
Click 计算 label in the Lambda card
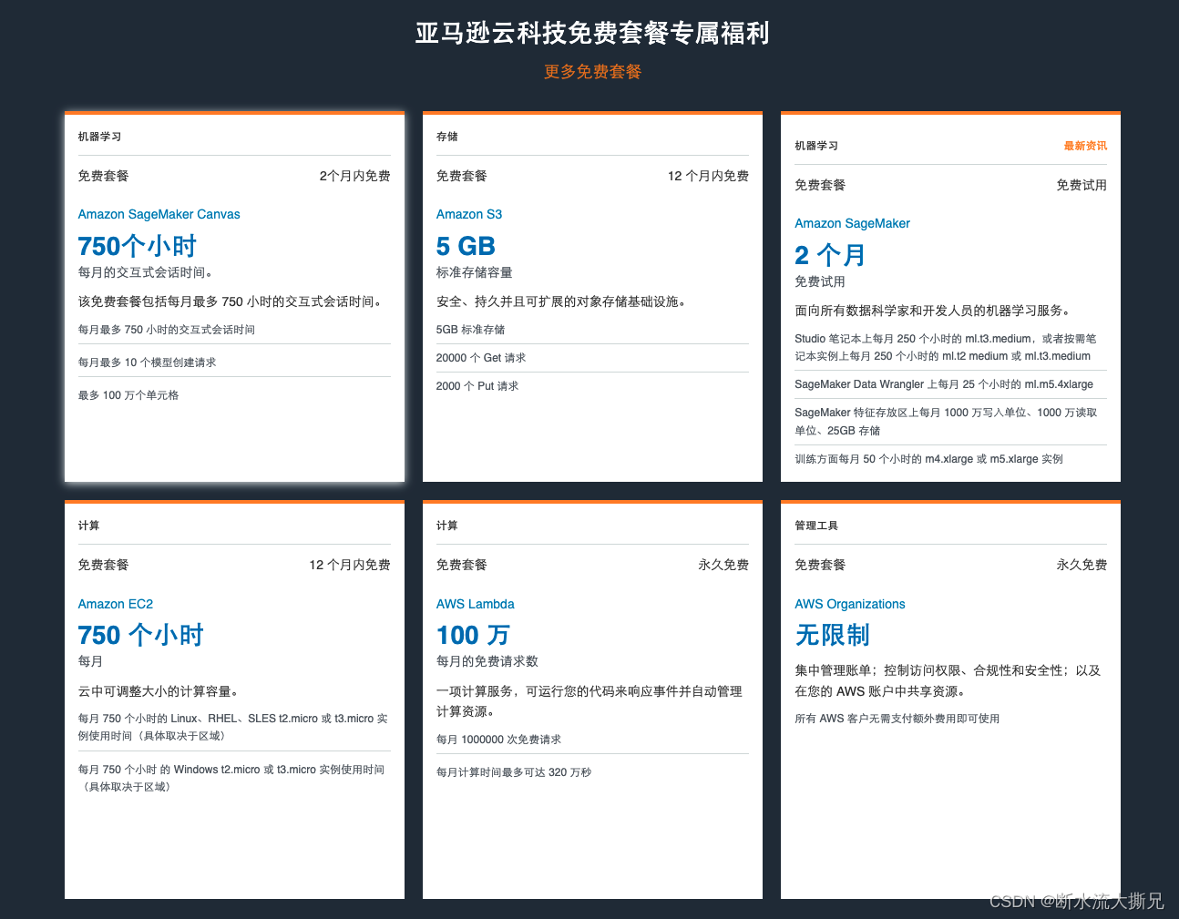click(x=446, y=526)
